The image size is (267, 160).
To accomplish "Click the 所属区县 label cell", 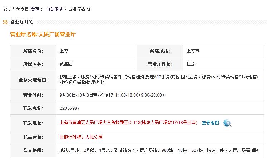I will (x=33, y=64).
